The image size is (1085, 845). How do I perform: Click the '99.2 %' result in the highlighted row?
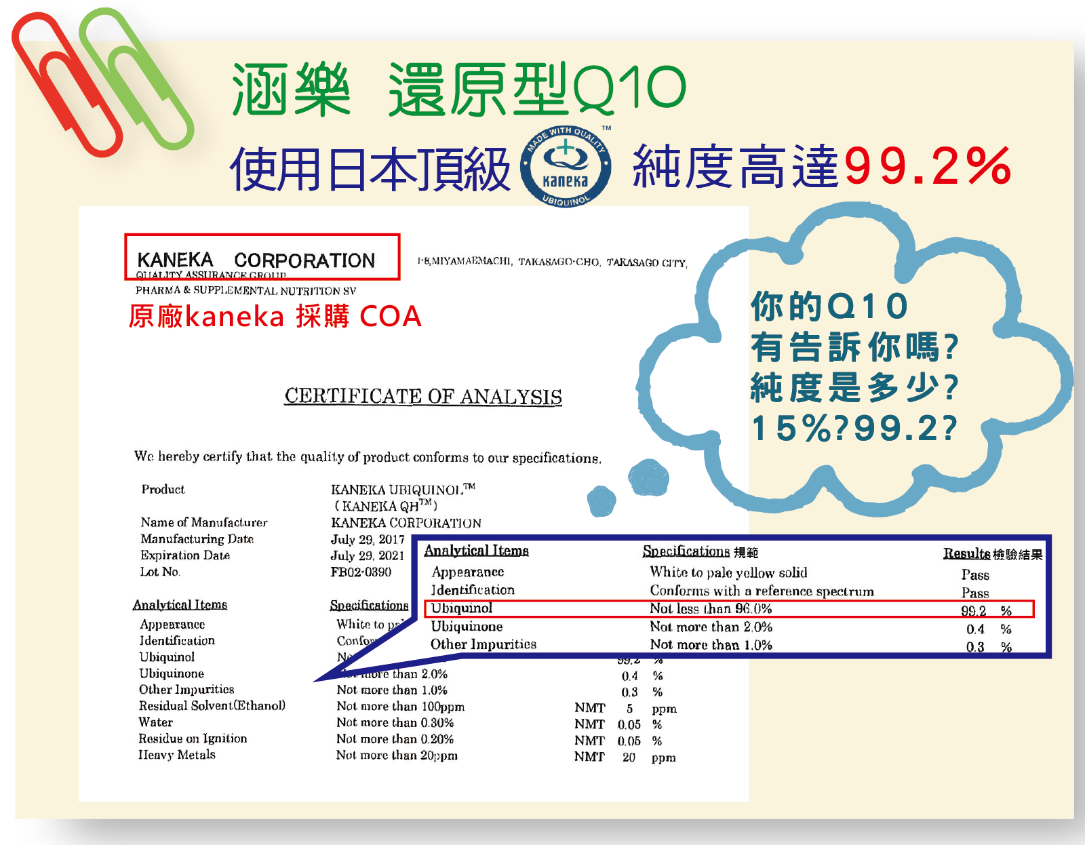pos(986,611)
